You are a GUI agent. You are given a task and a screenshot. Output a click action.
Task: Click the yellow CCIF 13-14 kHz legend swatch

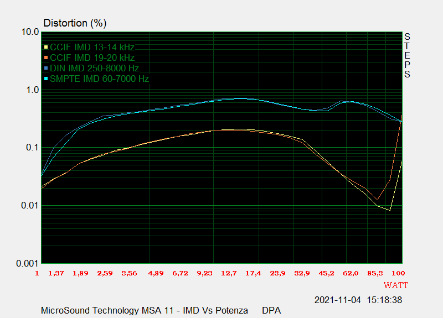[x=46, y=47]
